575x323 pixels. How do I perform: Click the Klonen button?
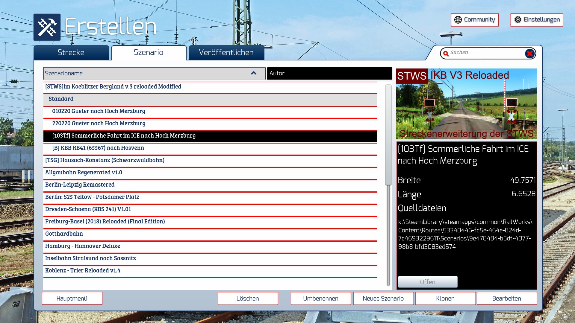coord(445,298)
